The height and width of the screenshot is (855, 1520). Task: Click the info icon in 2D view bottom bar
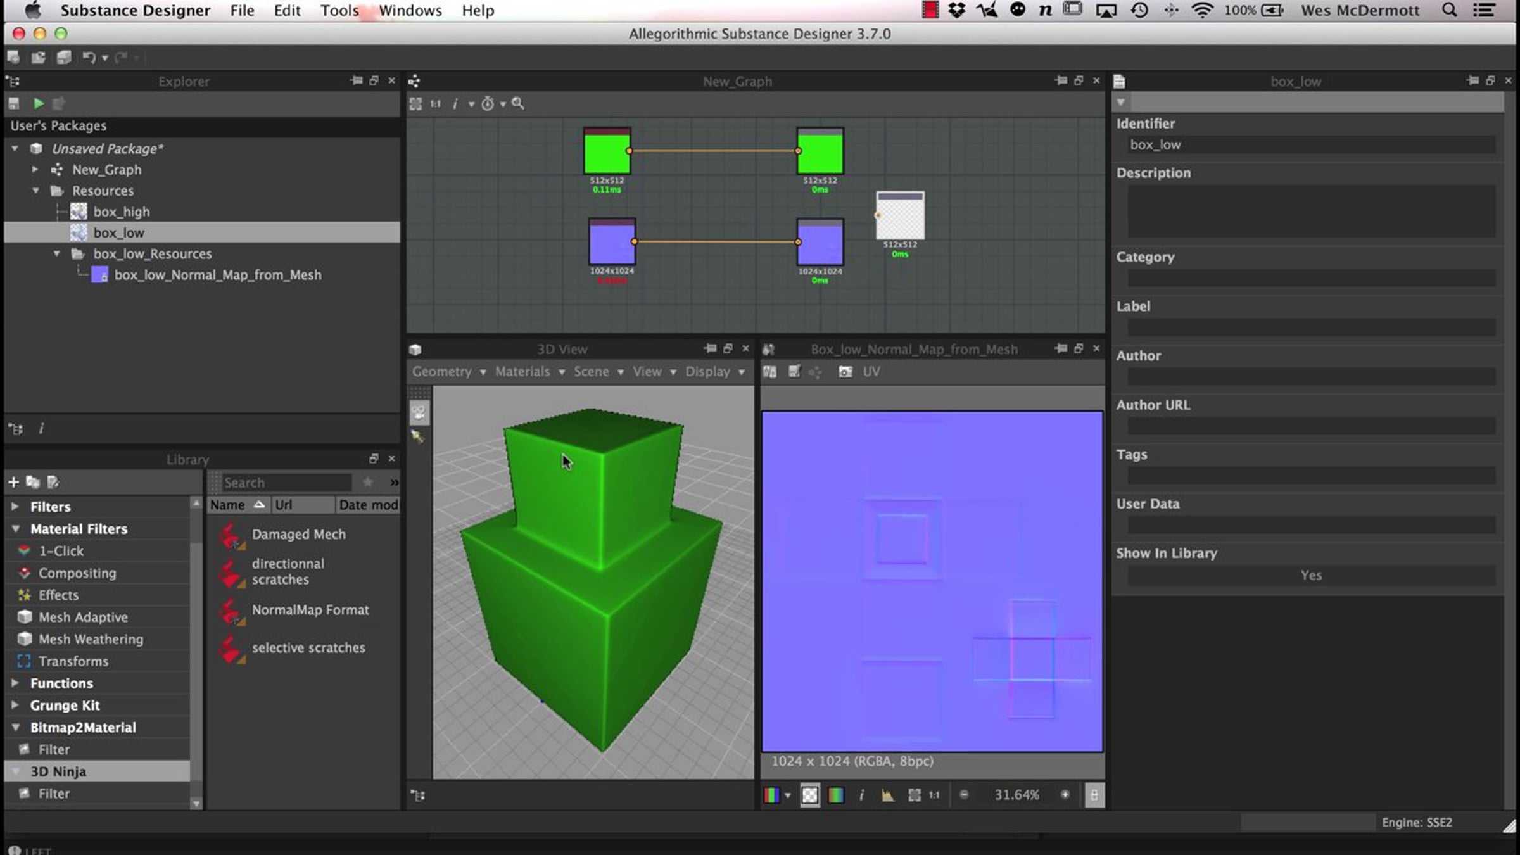pos(861,795)
